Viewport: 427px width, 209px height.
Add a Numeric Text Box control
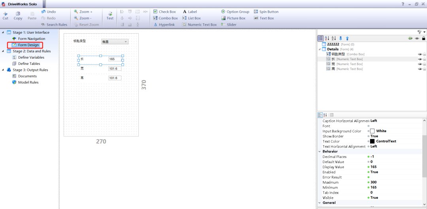199,25
